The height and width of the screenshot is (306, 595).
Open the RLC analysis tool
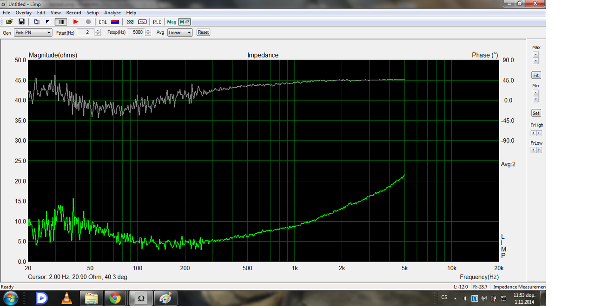157,22
